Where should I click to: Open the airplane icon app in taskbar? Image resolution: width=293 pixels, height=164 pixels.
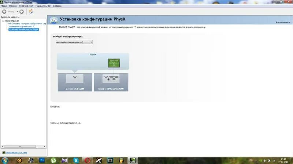(x=99, y=160)
